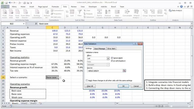
Task: Sort ascending A to Z icon
Action: [x=67, y=12]
